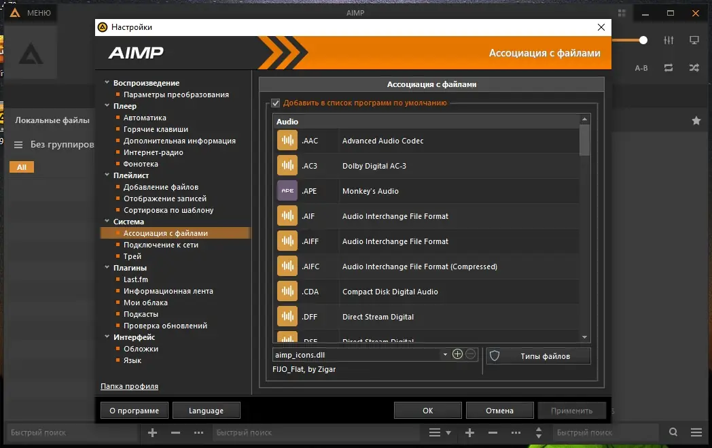Click the scroll down arrow in file list

tap(584, 337)
